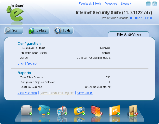Viewport: 159px width, 124px height.
Task: Click the Last File Scanned label
Action: point(31,87)
